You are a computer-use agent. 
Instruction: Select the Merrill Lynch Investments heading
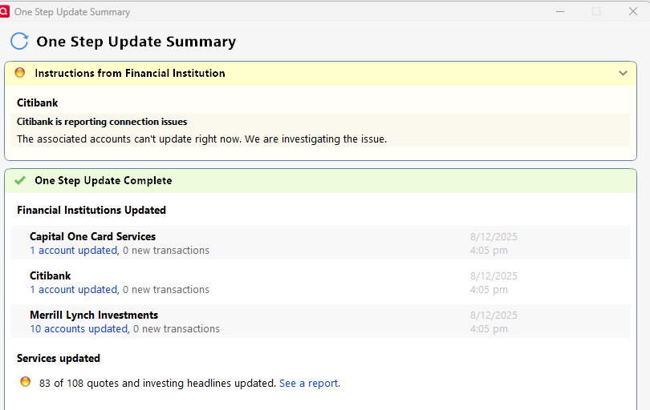[x=94, y=315]
